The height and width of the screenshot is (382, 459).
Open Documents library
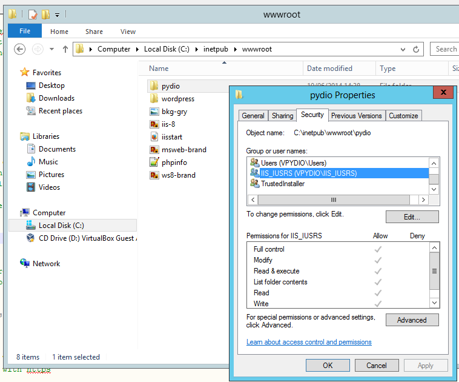point(57,149)
